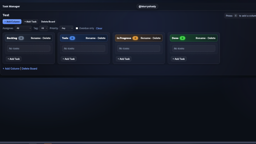256x144 pixels.
Task: Click the top + Add Task button
Action: [30, 22]
